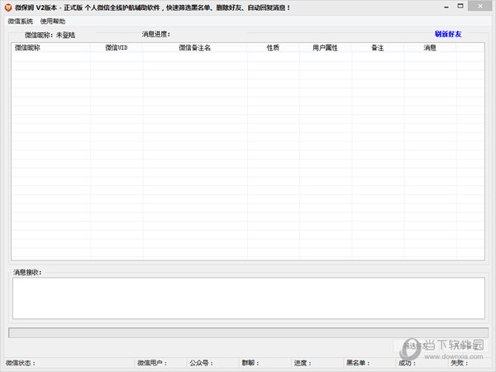This screenshot has height=372, width=496.
Task: Close the 微保姆 window
Action: [x=479, y=6]
